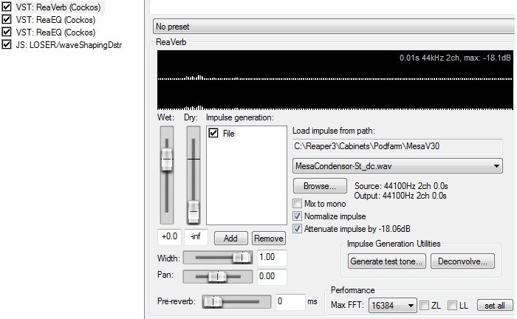Uncheck the File impulse generator checkbox
This screenshot has height=319, width=517.
(213, 133)
